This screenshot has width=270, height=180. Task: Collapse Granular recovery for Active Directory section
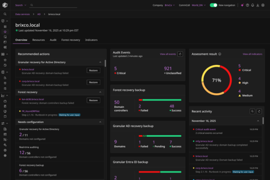[x=100, y=62]
